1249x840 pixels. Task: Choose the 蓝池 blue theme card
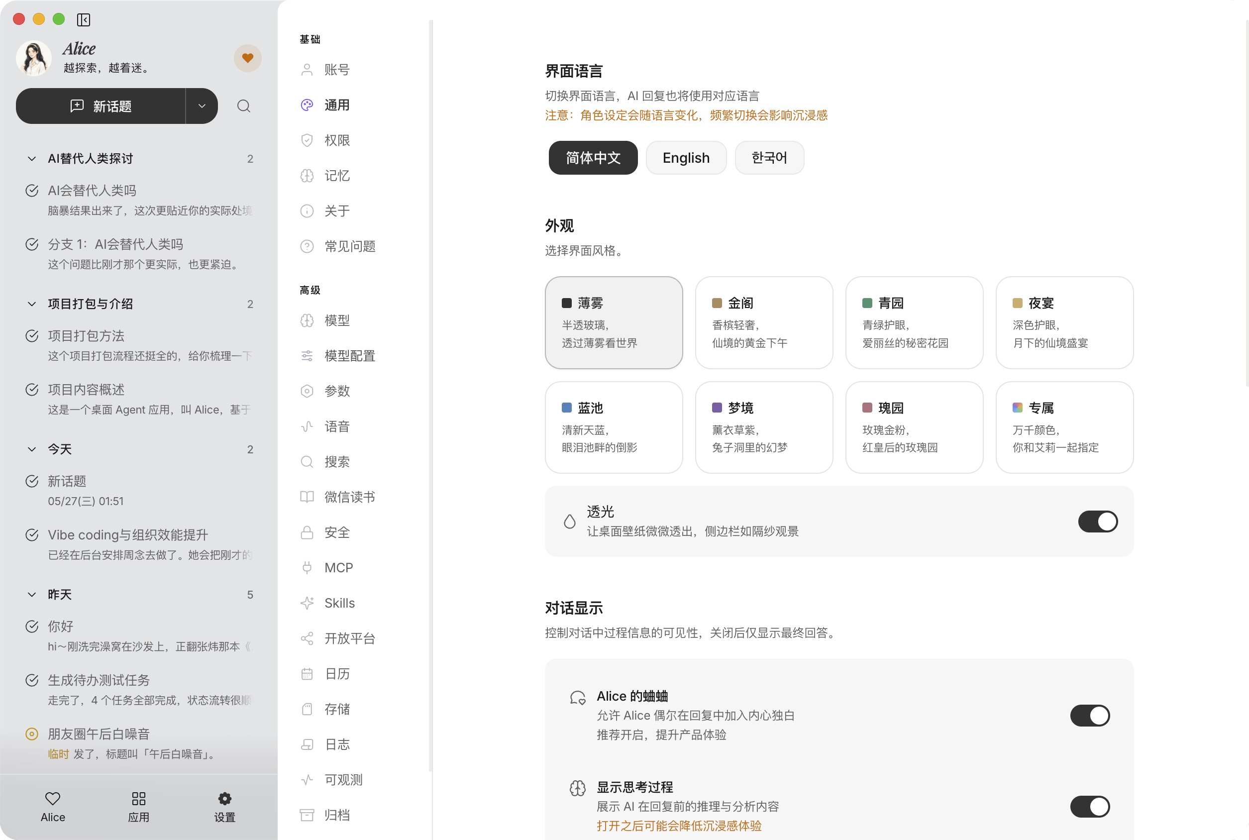614,427
